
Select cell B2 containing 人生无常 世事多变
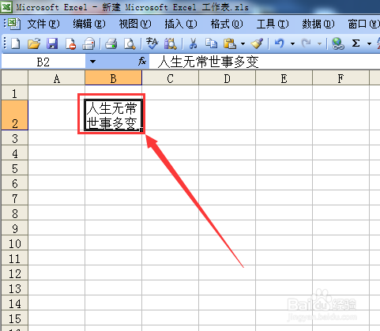(x=114, y=115)
